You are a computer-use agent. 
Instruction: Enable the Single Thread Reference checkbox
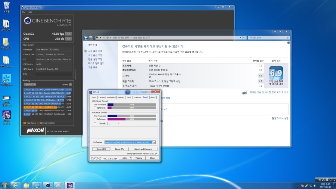tap(95, 108)
